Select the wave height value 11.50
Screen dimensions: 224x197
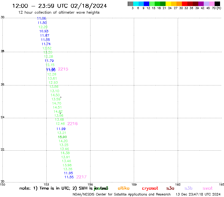(42, 23)
